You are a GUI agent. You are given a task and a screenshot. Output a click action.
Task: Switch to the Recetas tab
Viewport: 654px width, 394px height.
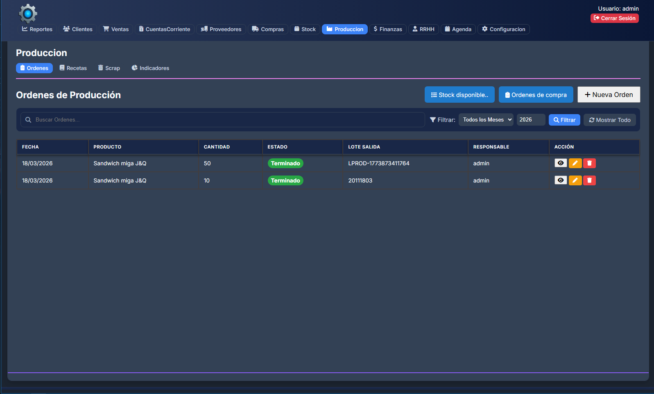tap(73, 68)
